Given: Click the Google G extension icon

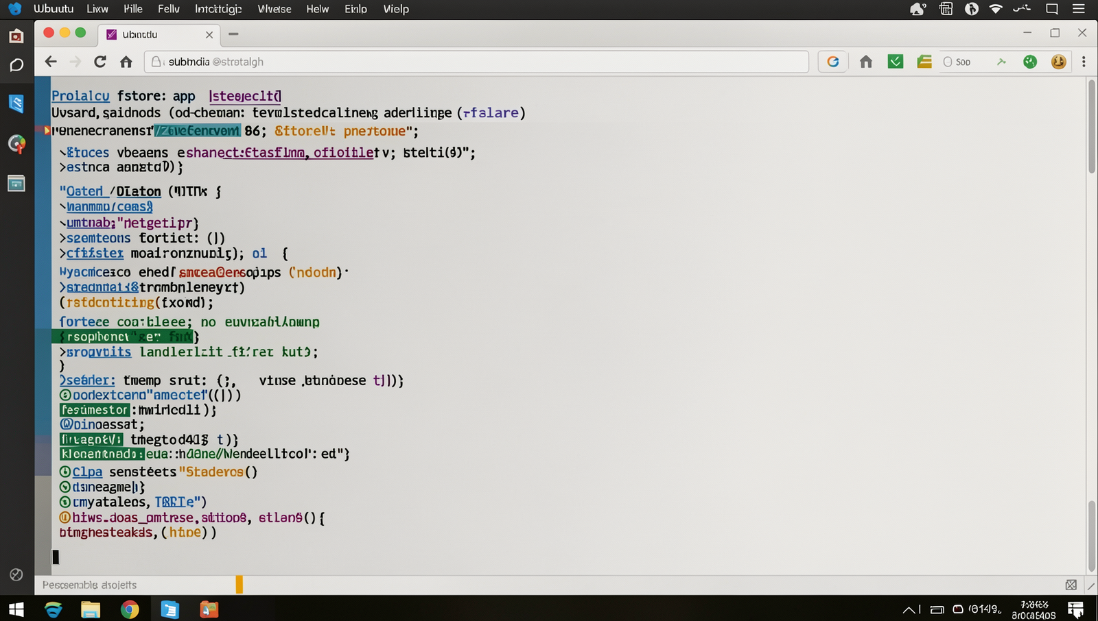Looking at the screenshot, I should 833,62.
